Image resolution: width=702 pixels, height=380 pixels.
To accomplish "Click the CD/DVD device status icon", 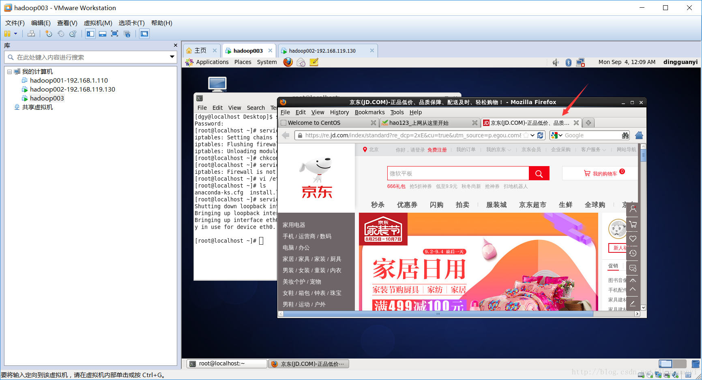I will coord(650,375).
